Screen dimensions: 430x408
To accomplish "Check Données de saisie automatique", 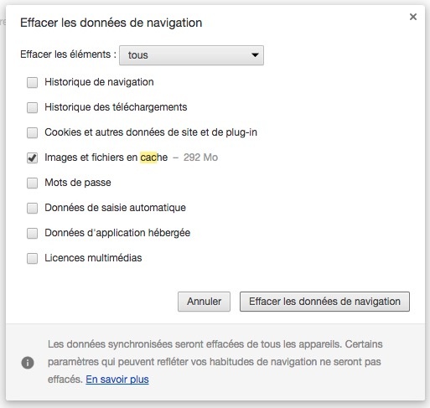I will 32,208.
